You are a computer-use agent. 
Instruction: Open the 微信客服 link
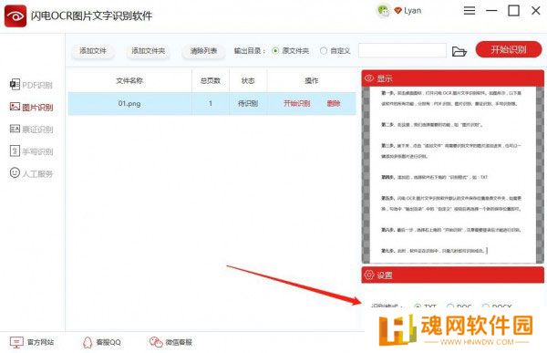[x=171, y=342]
